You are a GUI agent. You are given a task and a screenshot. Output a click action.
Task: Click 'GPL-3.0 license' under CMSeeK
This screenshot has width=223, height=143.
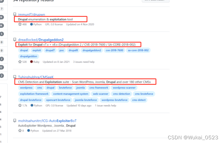pos(54,105)
